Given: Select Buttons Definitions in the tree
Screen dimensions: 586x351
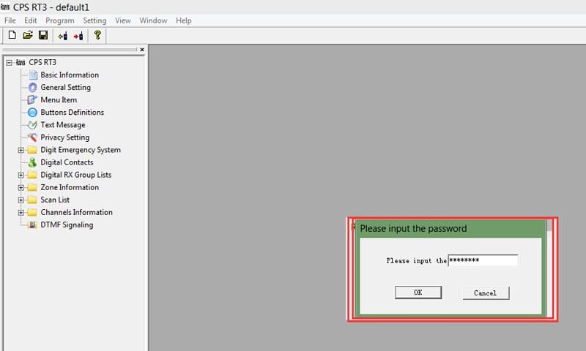Looking at the screenshot, I should click(x=72, y=113).
